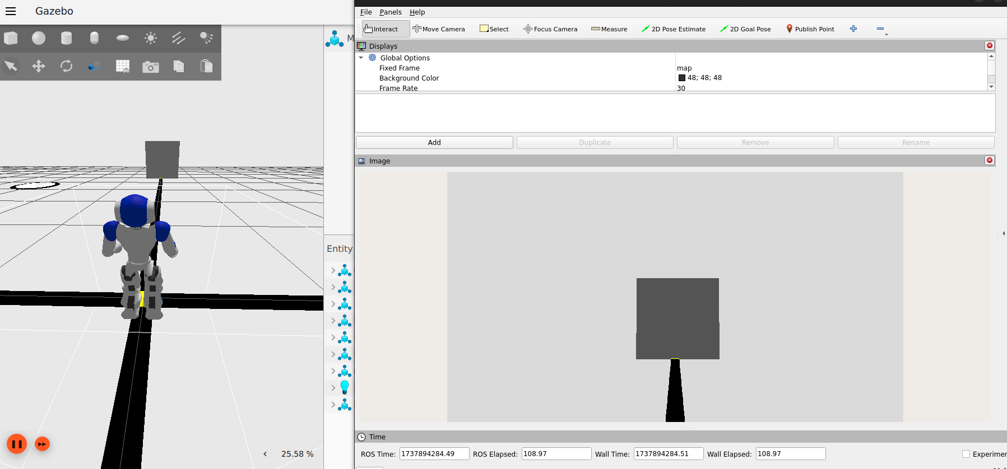Click the Fixed Frame value map
This screenshot has width=1007, height=469.
click(684, 68)
